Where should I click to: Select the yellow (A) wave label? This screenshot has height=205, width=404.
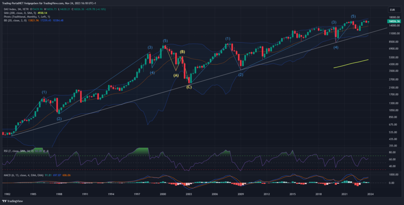[176, 75]
